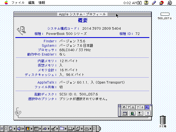Screen dimensions: 176x132
Task: Open the rightmost flashing device Control Strip module
Action: (x=88, y=129)
